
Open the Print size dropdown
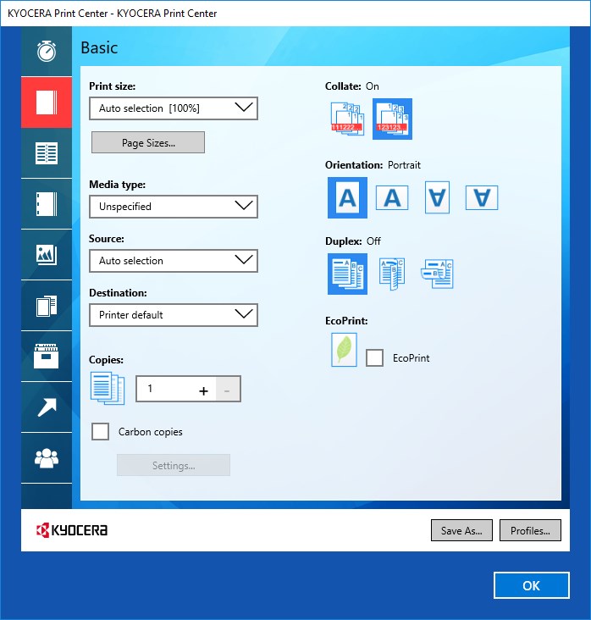[x=174, y=108]
